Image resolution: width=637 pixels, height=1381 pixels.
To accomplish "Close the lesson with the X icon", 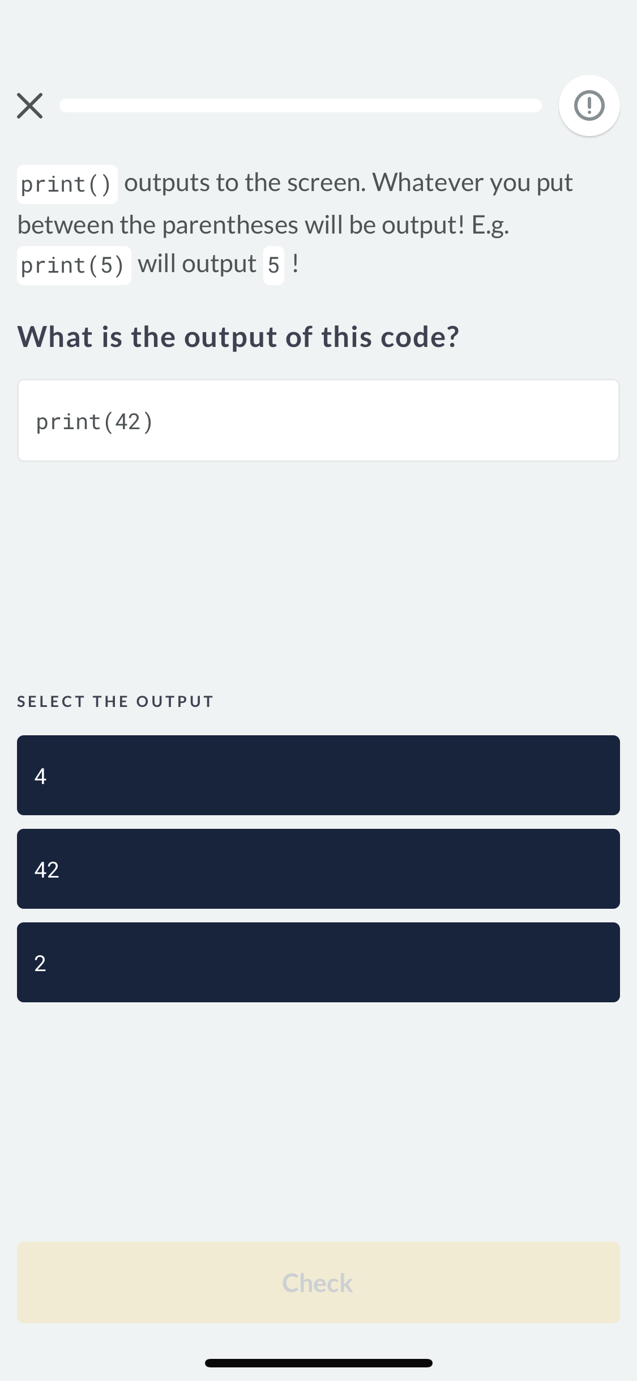I will click(x=30, y=106).
